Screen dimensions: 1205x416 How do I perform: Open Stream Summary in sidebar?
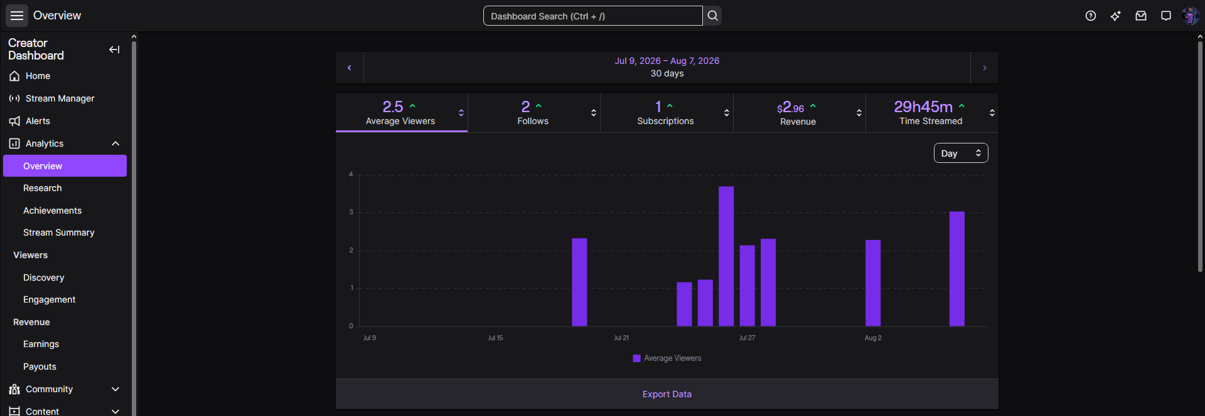[x=59, y=232]
